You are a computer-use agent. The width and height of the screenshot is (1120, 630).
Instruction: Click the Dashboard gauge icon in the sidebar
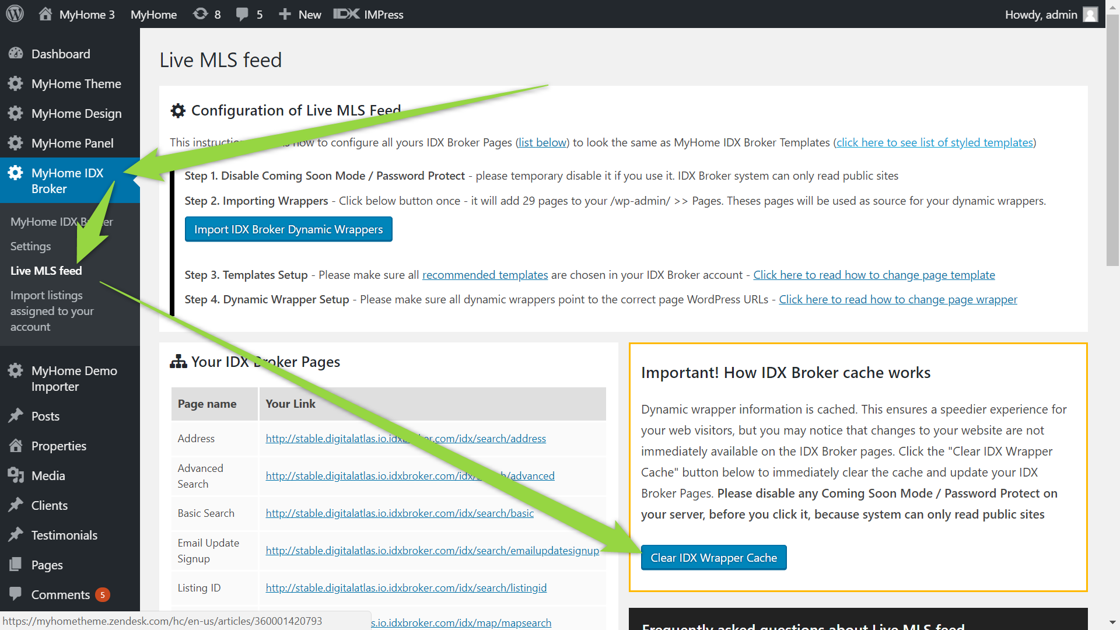(16, 54)
